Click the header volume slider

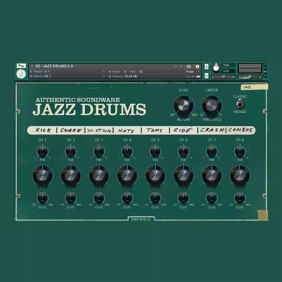click(250, 77)
